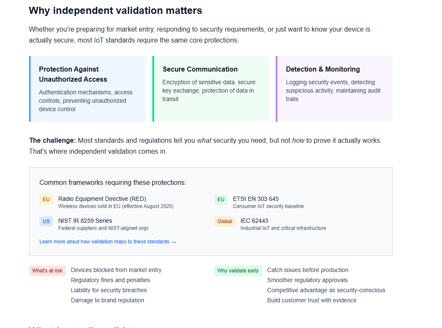Select the Protection Against Unauthorized Access card
The height and width of the screenshot is (328, 442).
(88, 89)
